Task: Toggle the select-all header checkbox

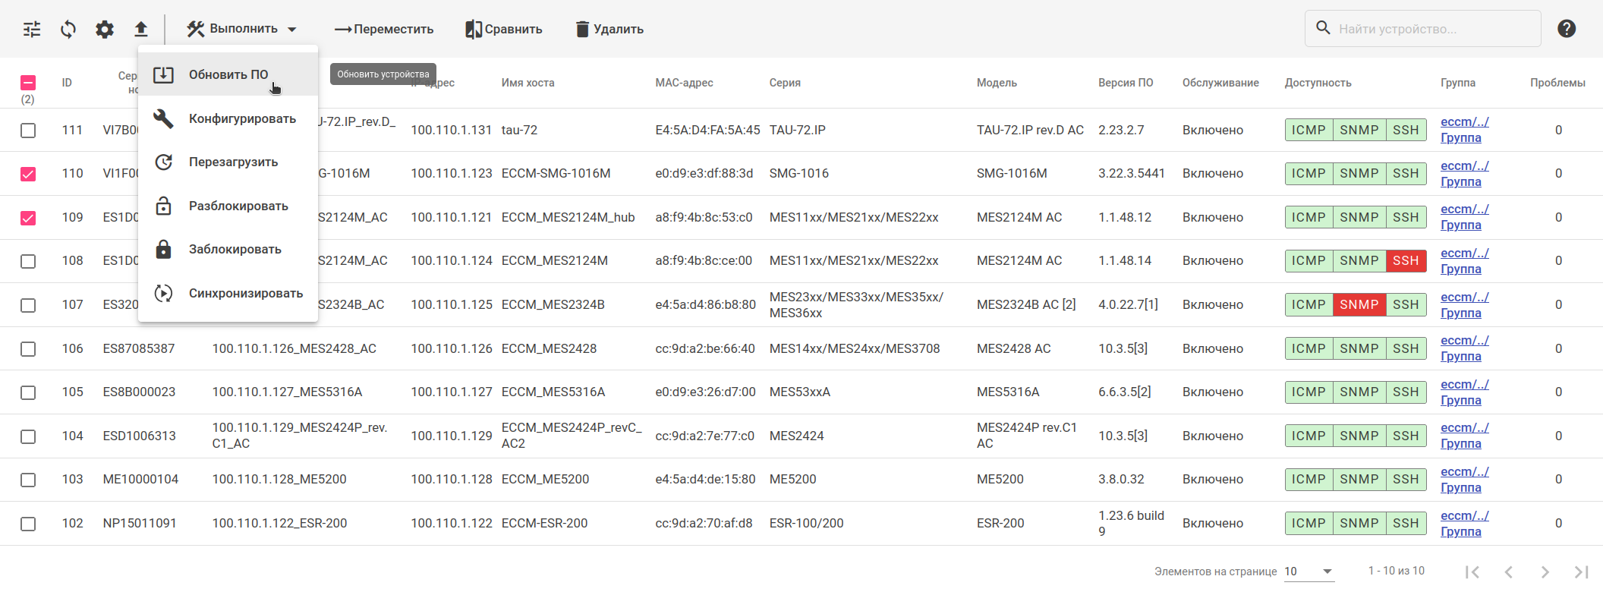Action: pos(28,83)
